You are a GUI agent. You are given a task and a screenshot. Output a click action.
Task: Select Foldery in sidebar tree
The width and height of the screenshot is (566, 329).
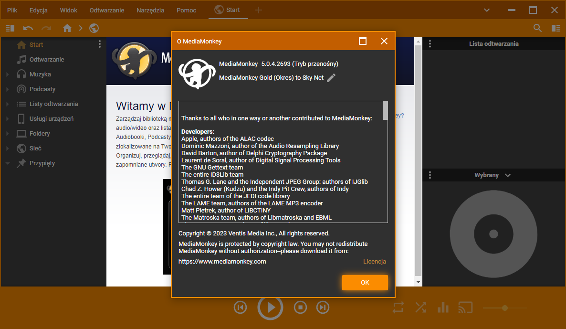tap(40, 134)
